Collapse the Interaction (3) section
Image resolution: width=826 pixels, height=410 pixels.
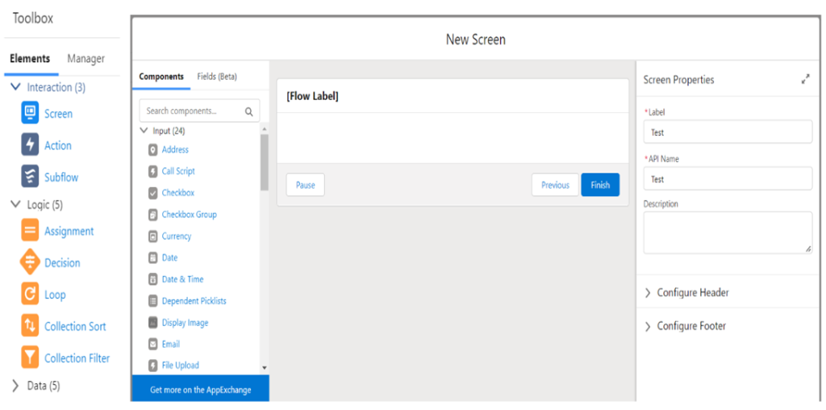pyautogui.click(x=15, y=87)
